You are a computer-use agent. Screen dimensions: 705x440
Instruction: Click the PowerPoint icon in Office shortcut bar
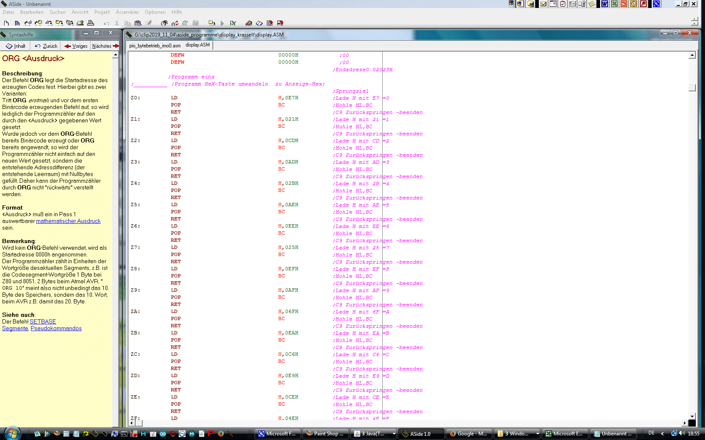pos(624,4)
